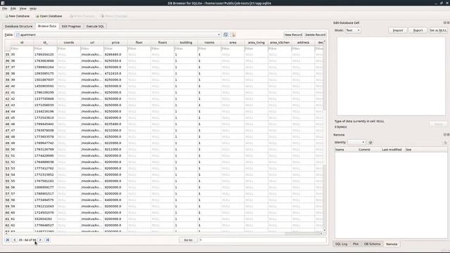Open the Edit menu
The image size is (450, 253).
click(13, 8)
